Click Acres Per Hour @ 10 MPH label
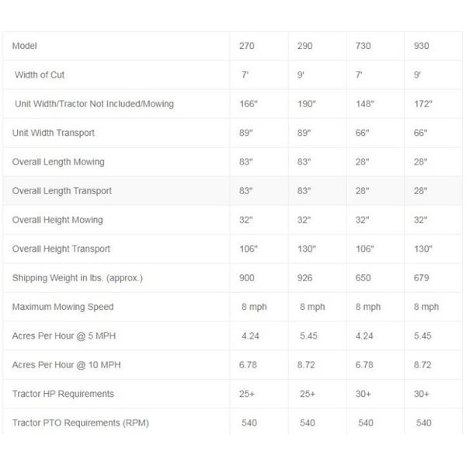The image size is (466, 466). pos(66,365)
